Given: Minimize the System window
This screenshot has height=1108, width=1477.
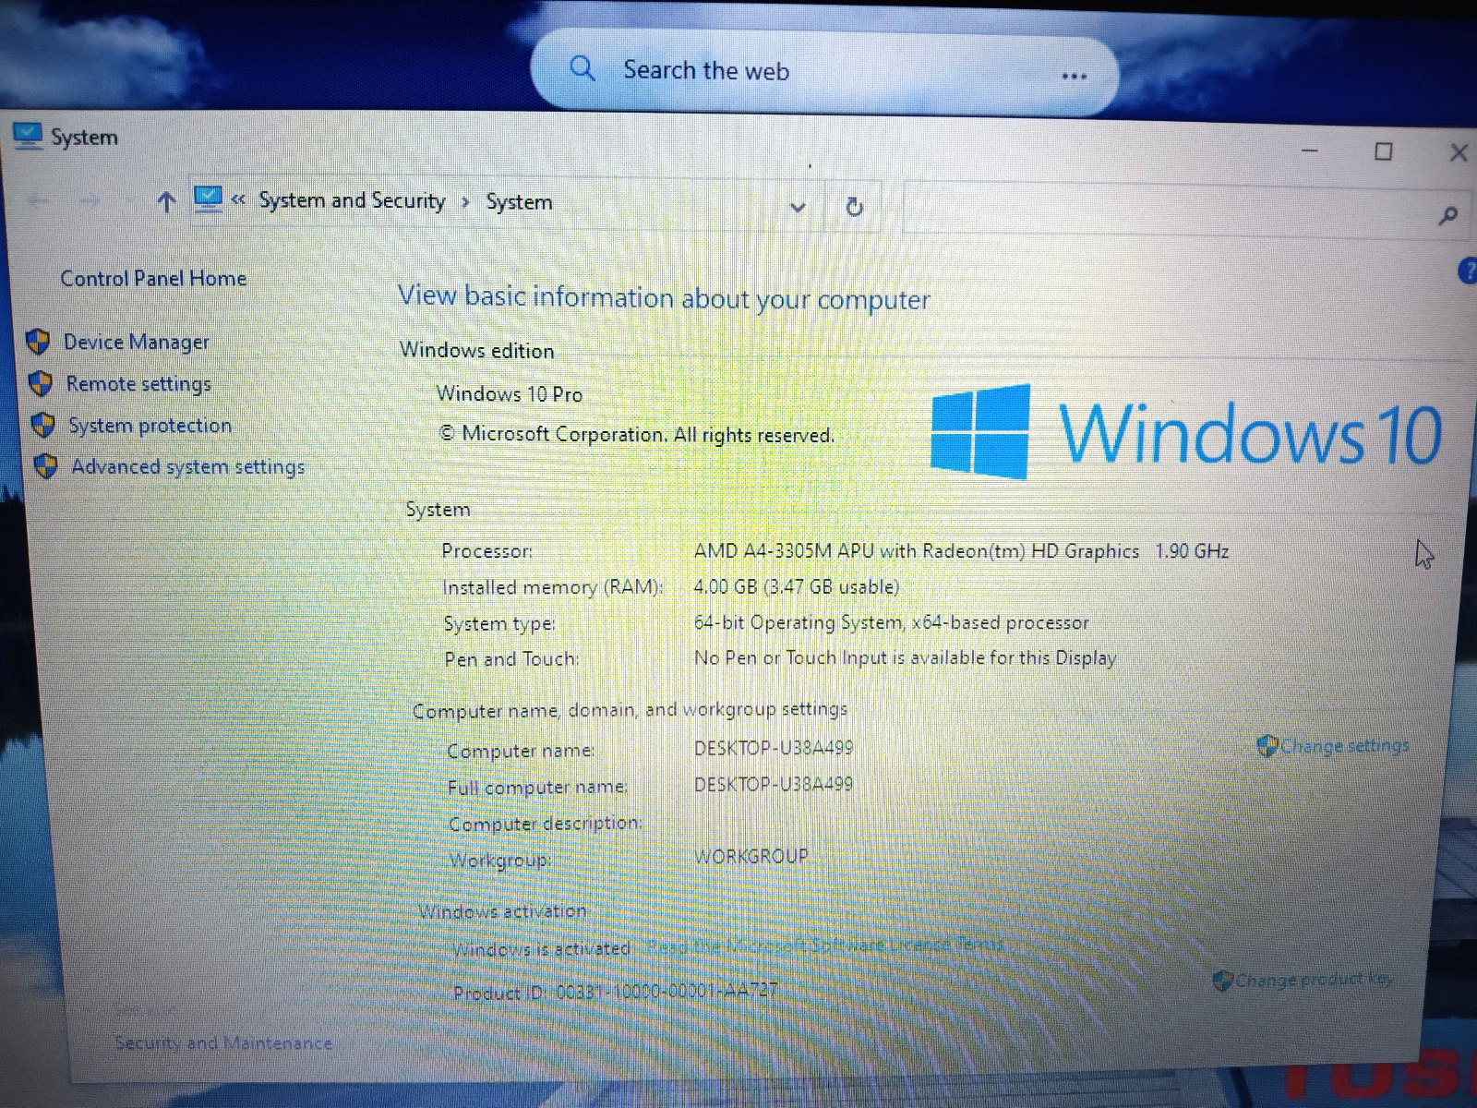Looking at the screenshot, I should pyautogui.click(x=1310, y=151).
